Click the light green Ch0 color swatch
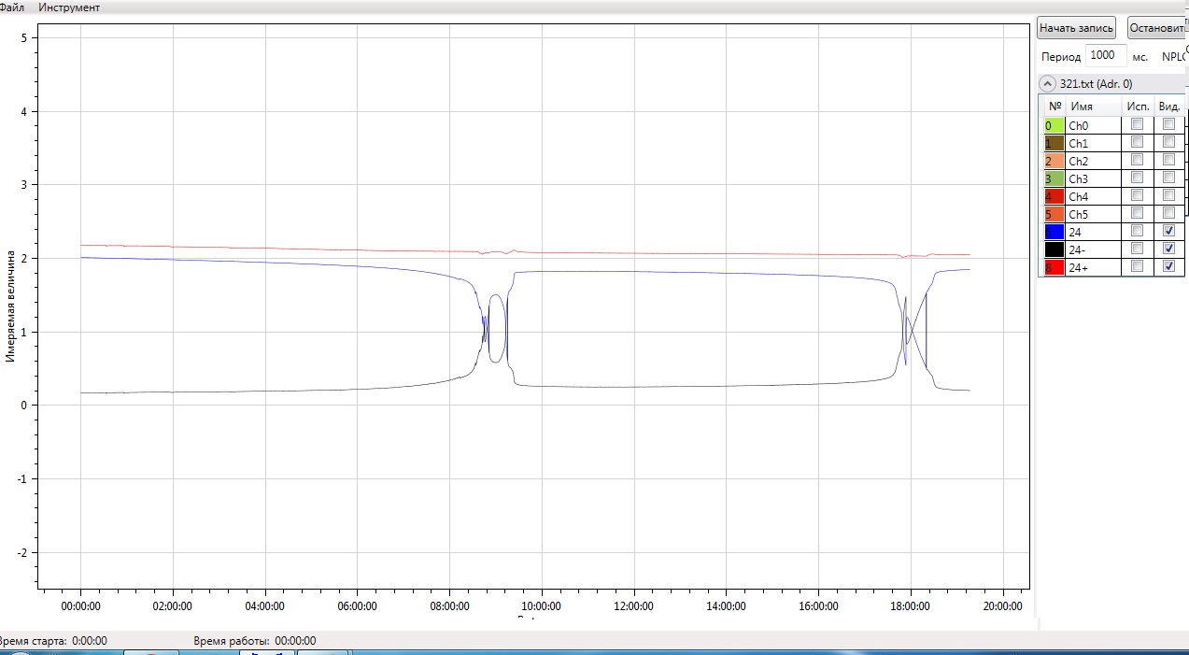The width and height of the screenshot is (1189, 655). pos(1054,125)
